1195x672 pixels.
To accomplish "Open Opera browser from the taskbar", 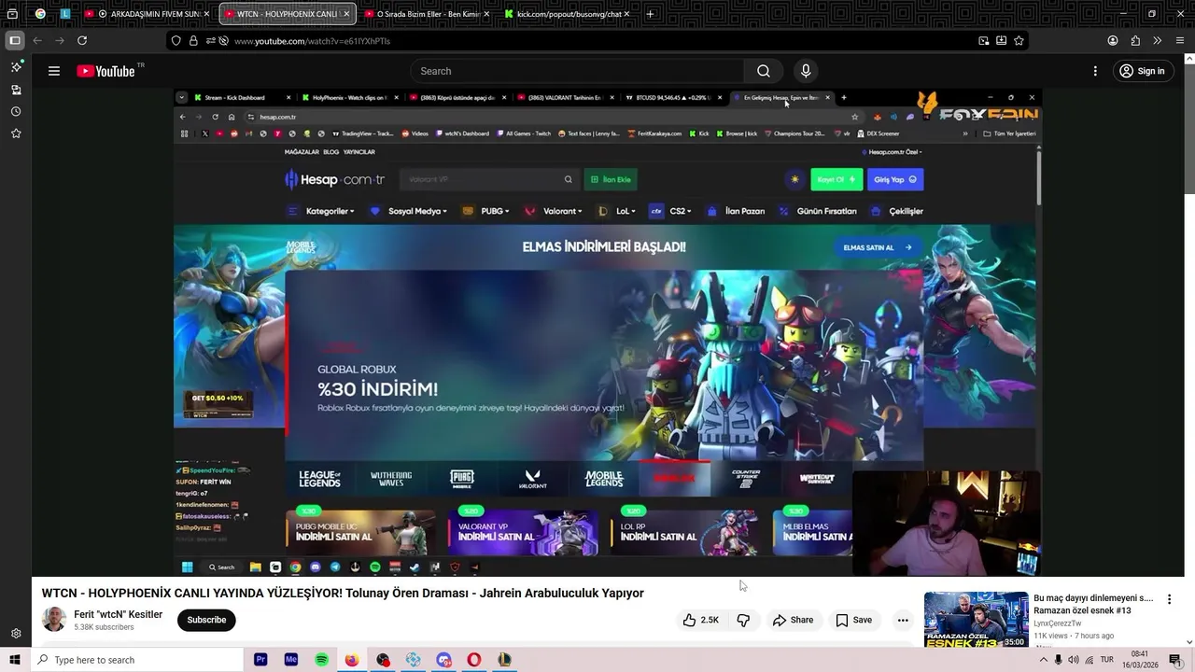I will 474,660.
